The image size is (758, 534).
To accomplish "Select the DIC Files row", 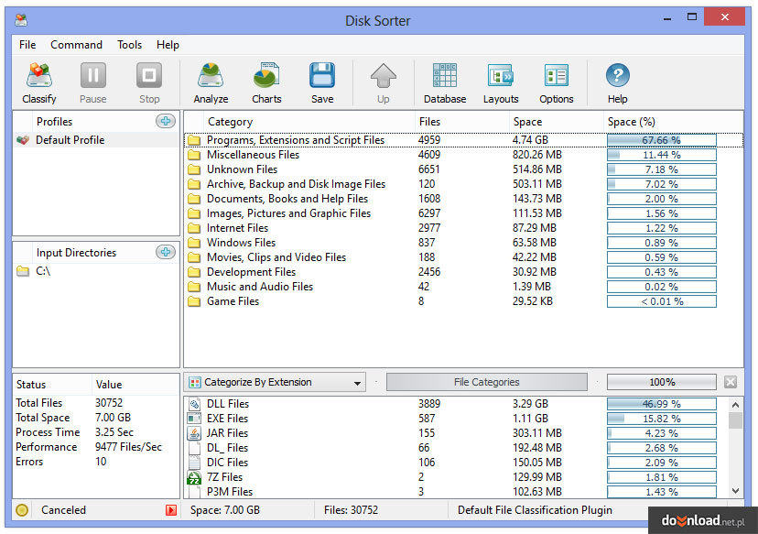I will (x=456, y=463).
